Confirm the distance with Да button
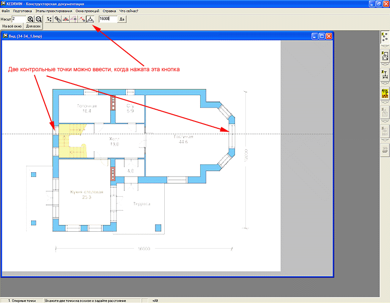This screenshot has height=303, width=390. (122, 19)
